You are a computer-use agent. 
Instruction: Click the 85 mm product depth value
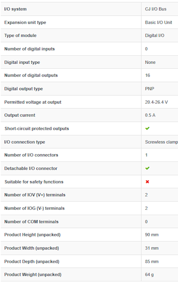click(x=152, y=261)
